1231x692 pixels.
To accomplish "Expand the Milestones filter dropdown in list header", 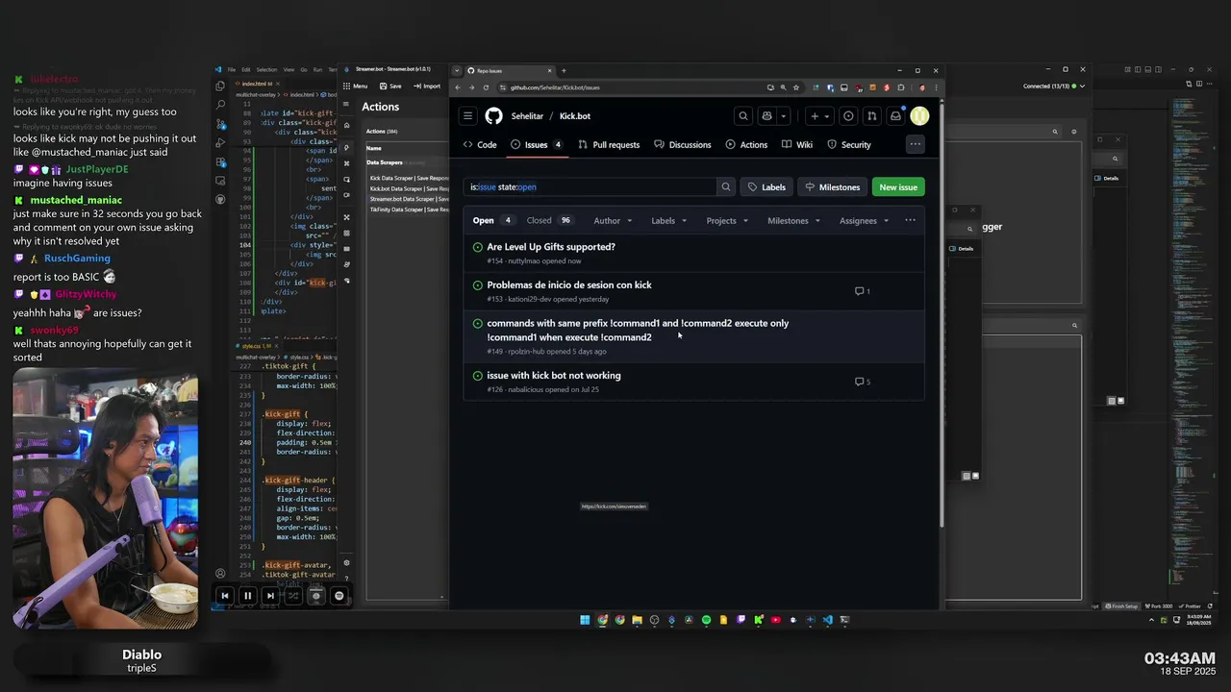I will tap(793, 221).
